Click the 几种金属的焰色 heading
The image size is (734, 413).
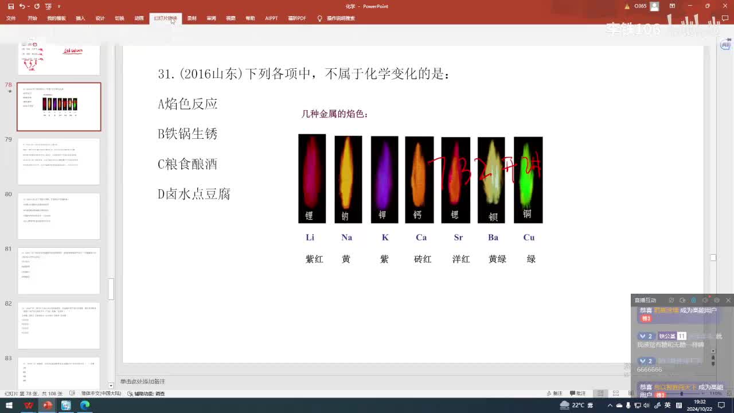pyautogui.click(x=334, y=114)
